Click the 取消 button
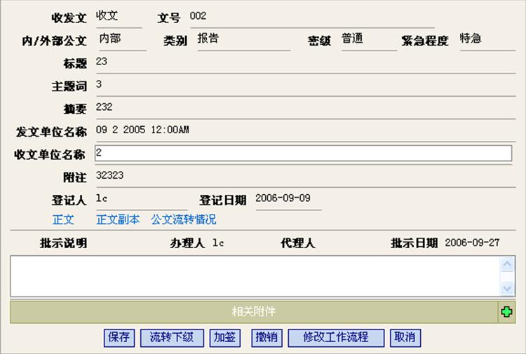This screenshot has height=354, width=526. tap(405, 337)
